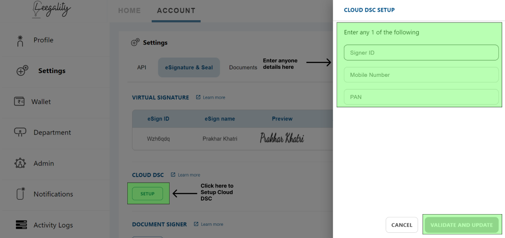Open Wallet using the rupee wallet icon

click(x=19, y=102)
